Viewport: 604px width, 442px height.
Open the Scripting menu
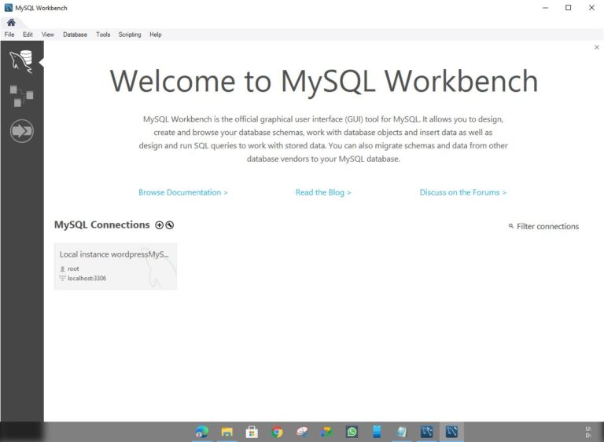tap(130, 35)
